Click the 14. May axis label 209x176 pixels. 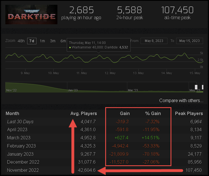(x=167, y=73)
